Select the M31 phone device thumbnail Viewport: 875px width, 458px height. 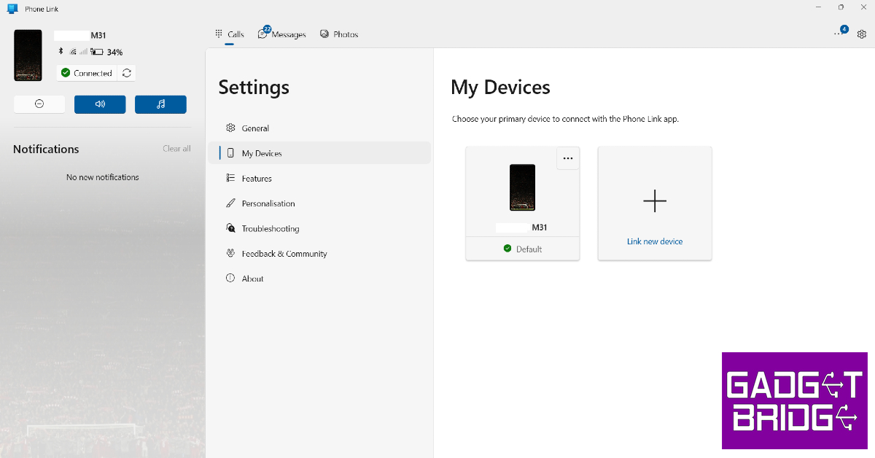click(x=522, y=188)
